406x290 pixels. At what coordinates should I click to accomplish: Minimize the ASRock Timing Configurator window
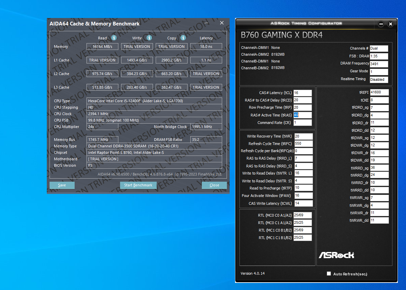click(x=381, y=24)
